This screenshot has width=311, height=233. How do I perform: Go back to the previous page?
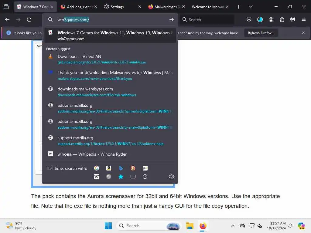(x=7, y=20)
